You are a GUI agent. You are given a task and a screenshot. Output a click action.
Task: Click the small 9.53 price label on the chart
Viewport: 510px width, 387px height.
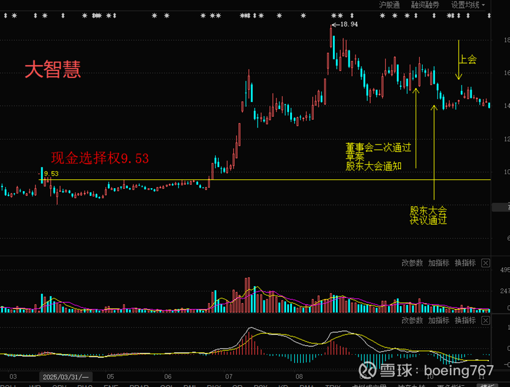click(51, 174)
